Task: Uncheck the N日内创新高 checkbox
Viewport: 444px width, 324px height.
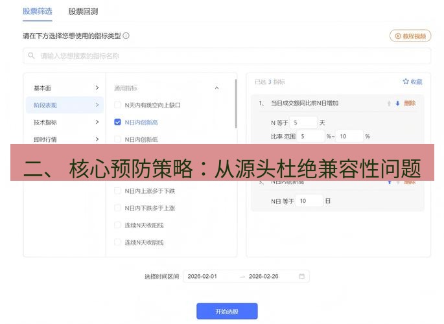Action: [x=117, y=122]
